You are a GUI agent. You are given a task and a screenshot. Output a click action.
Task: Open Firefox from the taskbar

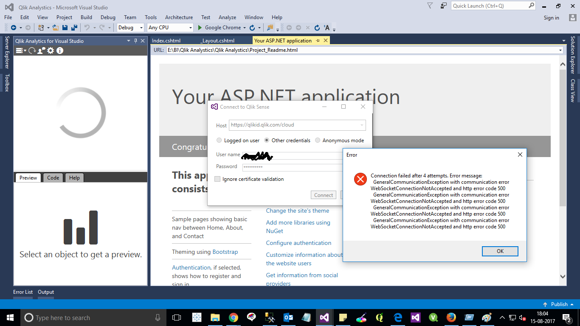(451, 318)
